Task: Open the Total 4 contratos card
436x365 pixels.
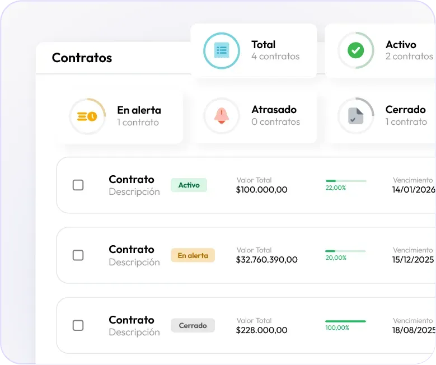Action: click(254, 50)
